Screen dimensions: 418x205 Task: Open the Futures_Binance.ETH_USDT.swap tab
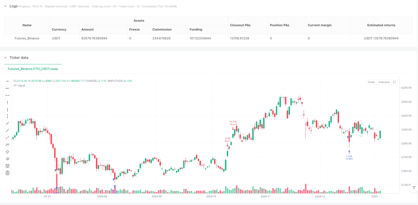[33, 69]
